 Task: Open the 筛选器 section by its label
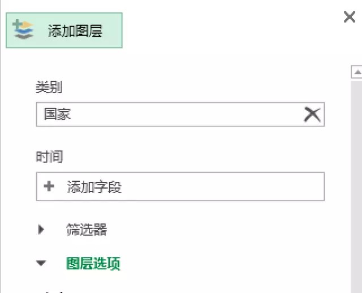tap(87, 230)
